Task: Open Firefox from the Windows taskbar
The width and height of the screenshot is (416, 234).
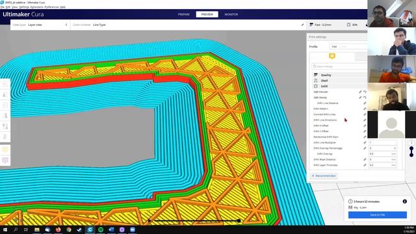Action: 58,229
